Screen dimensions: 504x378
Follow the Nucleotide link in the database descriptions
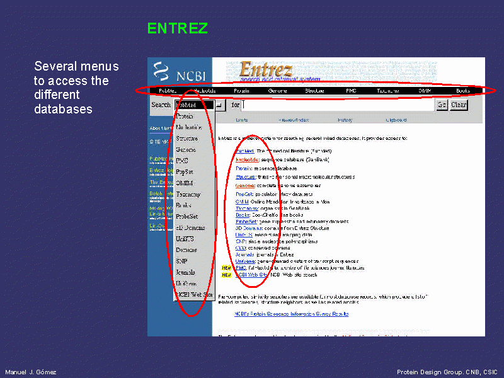click(x=247, y=160)
